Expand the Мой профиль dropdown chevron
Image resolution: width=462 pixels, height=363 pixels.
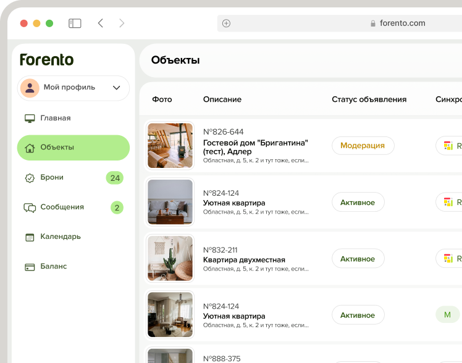pyautogui.click(x=117, y=88)
